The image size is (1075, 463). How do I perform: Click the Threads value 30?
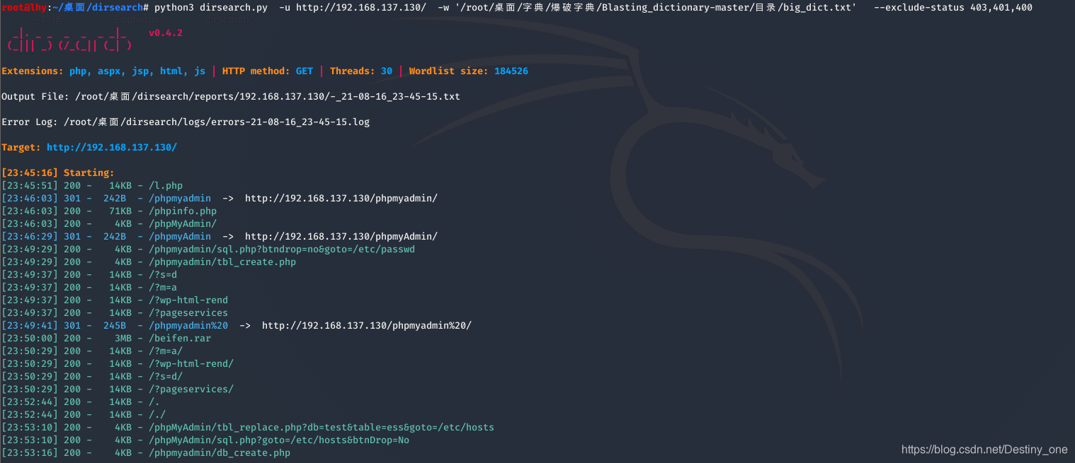coord(387,71)
